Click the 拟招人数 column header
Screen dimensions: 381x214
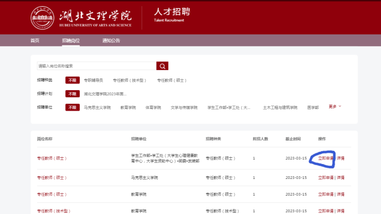pos(260,139)
